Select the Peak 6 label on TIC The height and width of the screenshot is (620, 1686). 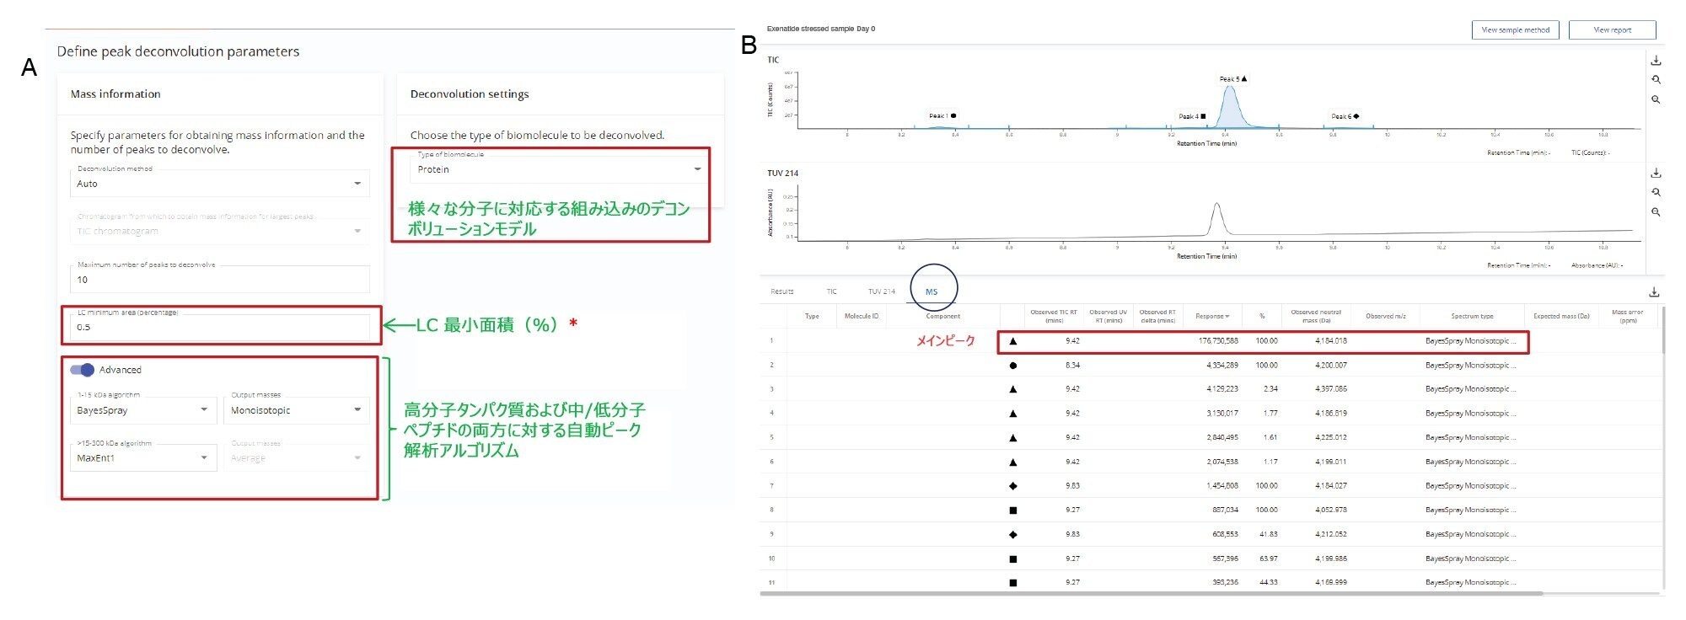[1345, 116]
